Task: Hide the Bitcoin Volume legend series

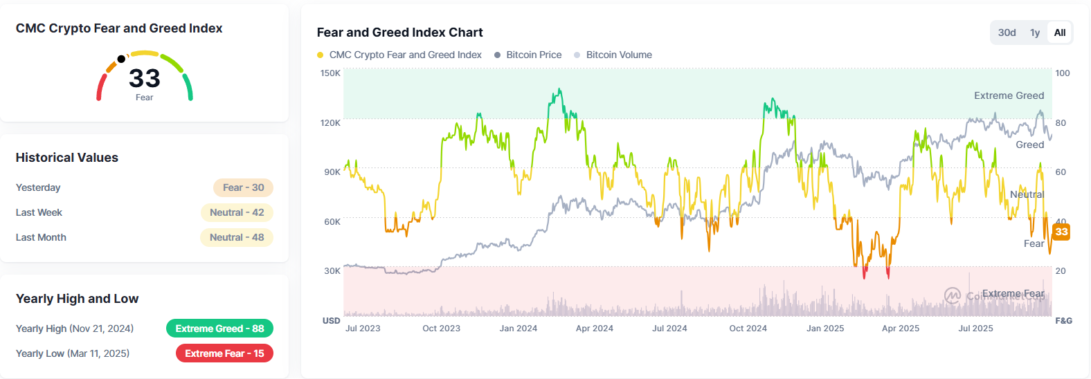Action: 619,55
